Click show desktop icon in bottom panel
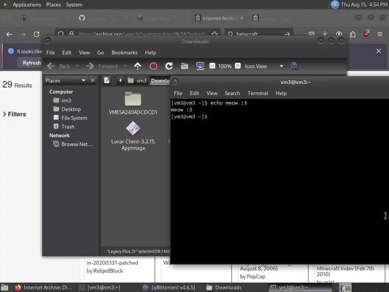Viewport: 389px width, 292px height. coord(5,287)
